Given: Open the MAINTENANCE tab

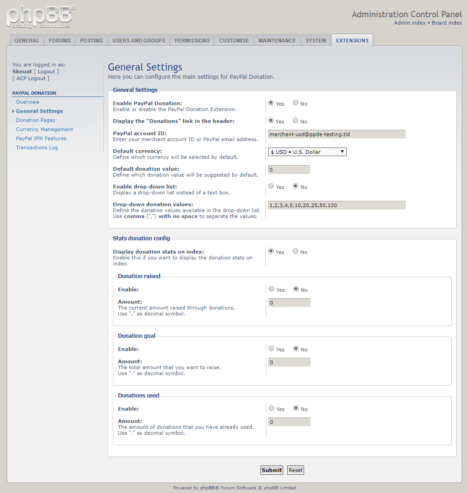Looking at the screenshot, I should pos(277,40).
